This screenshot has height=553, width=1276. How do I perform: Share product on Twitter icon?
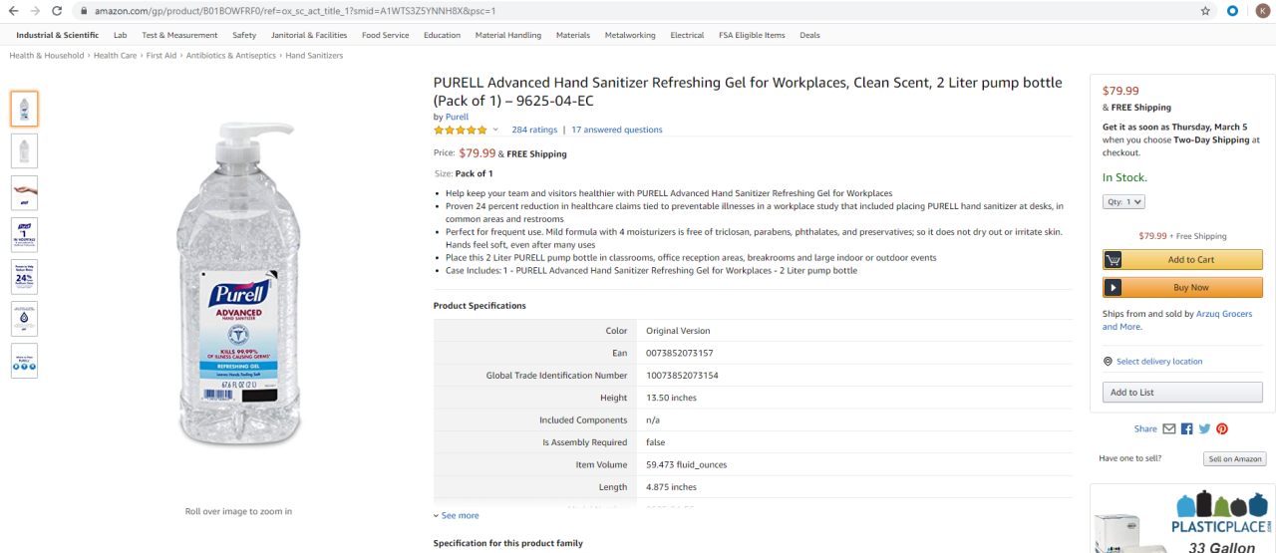(1204, 428)
